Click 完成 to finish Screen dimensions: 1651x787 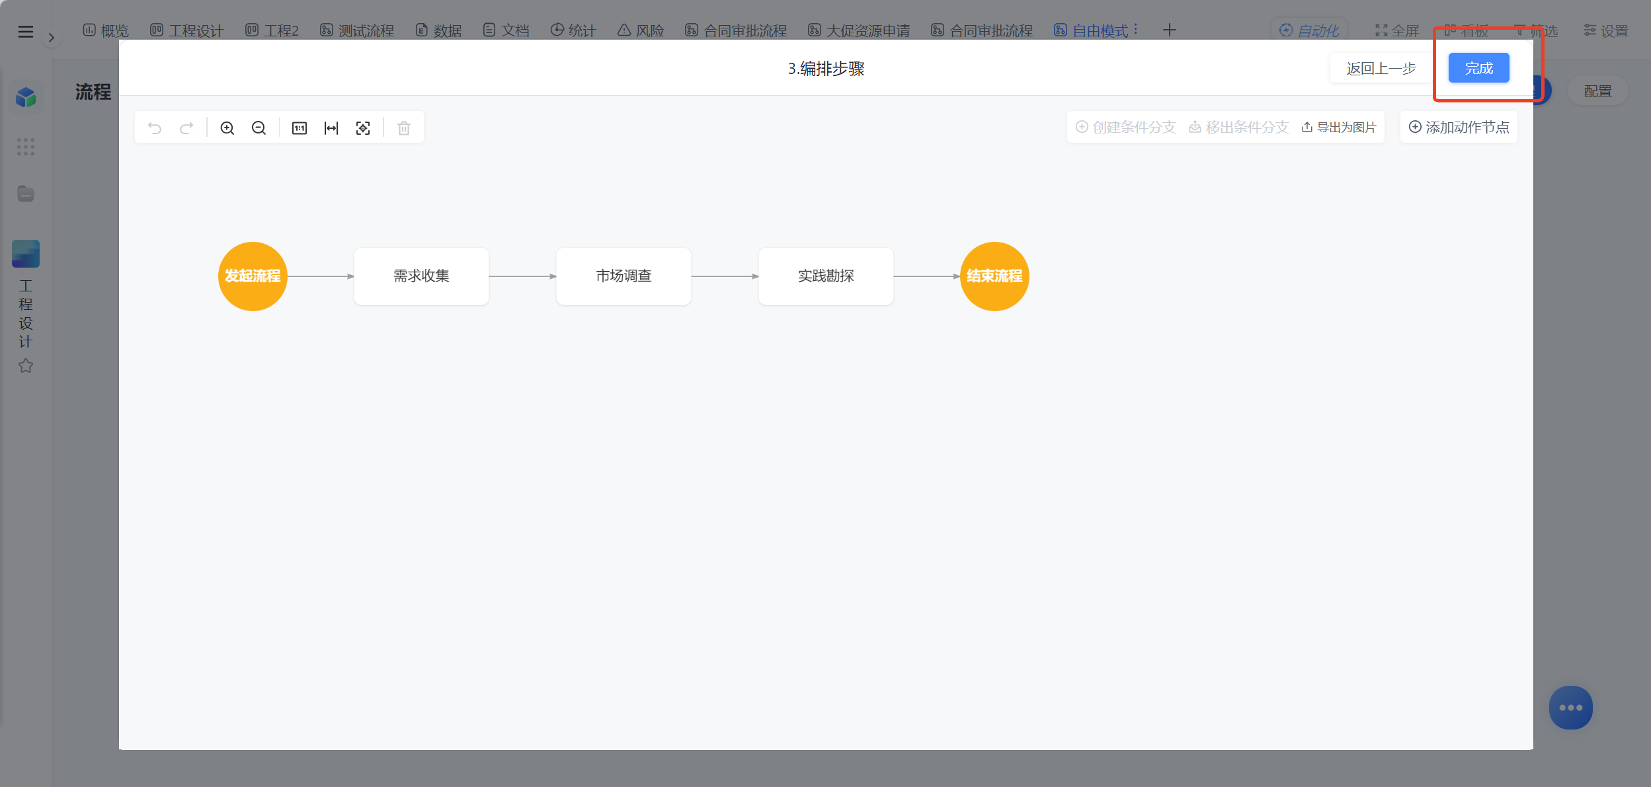[x=1478, y=68]
